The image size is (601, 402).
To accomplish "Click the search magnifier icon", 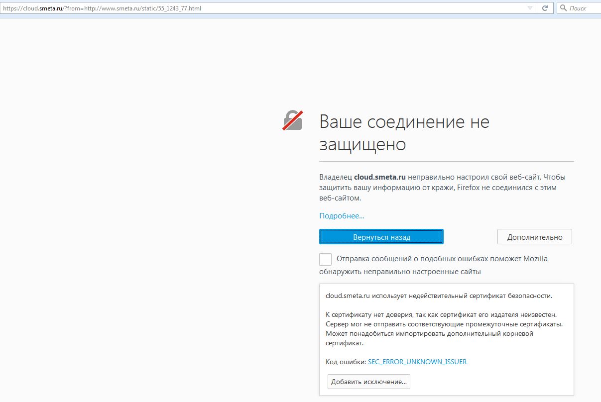I will point(563,8).
